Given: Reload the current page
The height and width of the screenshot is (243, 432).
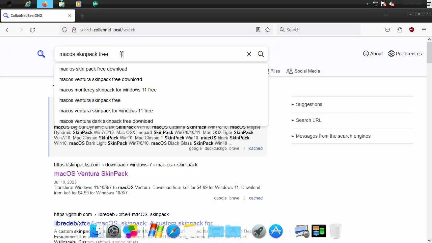Looking at the screenshot, I should point(32,30).
